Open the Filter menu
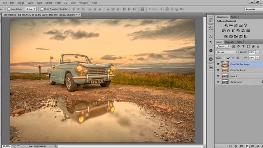 point(58,3)
